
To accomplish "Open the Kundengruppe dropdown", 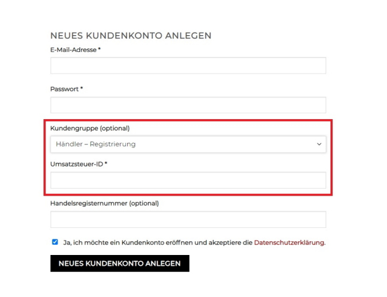I will [188, 144].
